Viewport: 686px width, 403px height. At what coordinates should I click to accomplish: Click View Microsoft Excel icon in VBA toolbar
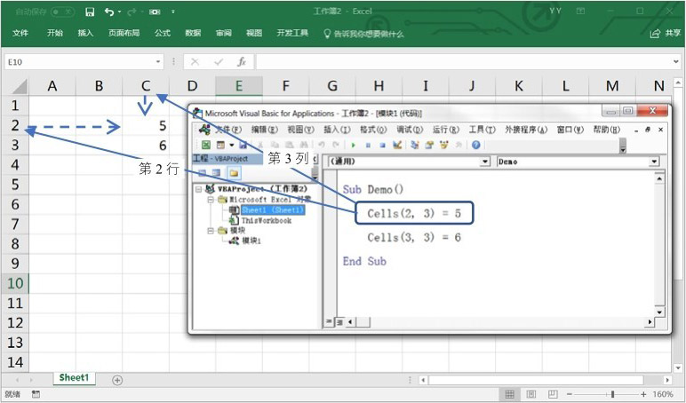pos(206,145)
